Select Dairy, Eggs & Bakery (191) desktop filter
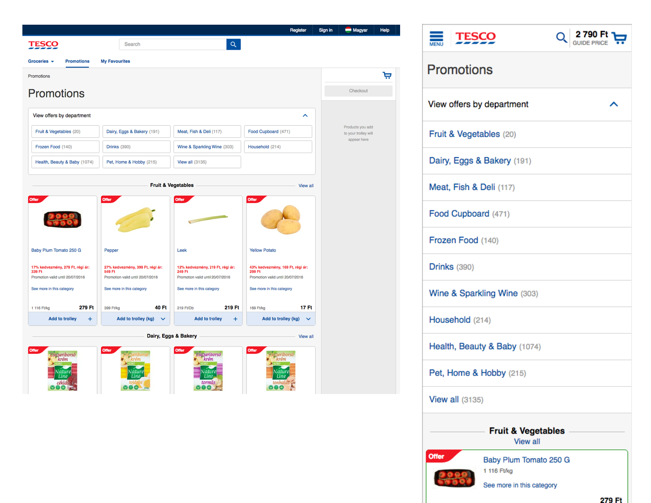Viewport: 651px width, 503px height. 136,132
